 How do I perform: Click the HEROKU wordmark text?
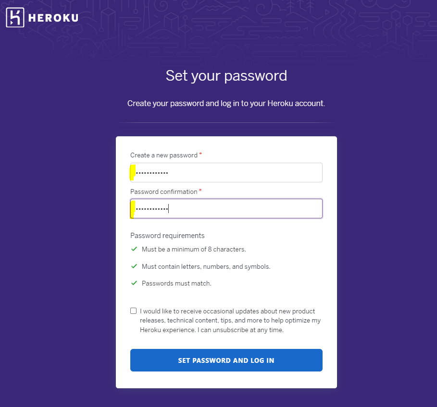(53, 18)
